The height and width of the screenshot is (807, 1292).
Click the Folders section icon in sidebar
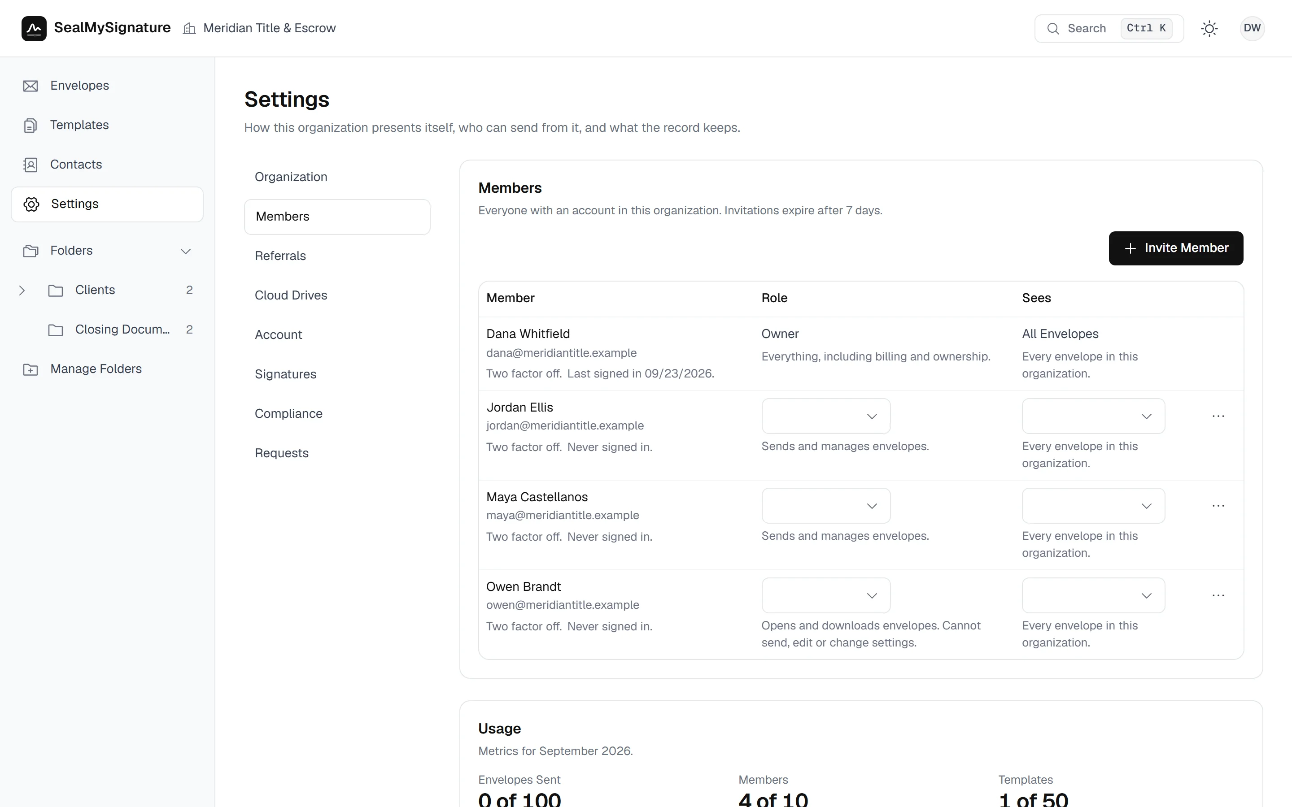(x=31, y=251)
